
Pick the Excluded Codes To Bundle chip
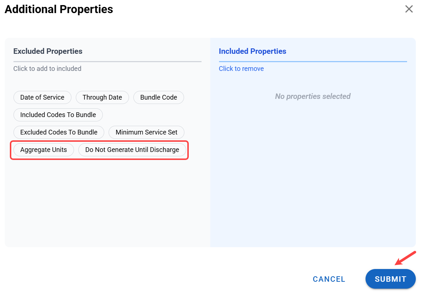click(59, 132)
